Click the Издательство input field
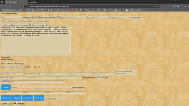This screenshot has width=189, height=106. [x=58, y=74]
